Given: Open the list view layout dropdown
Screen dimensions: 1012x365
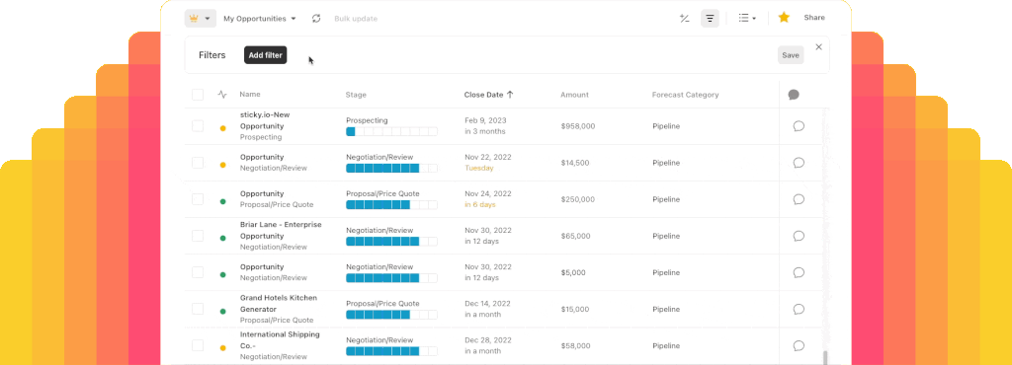Looking at the screenshot, I should (x=747, y=19).
